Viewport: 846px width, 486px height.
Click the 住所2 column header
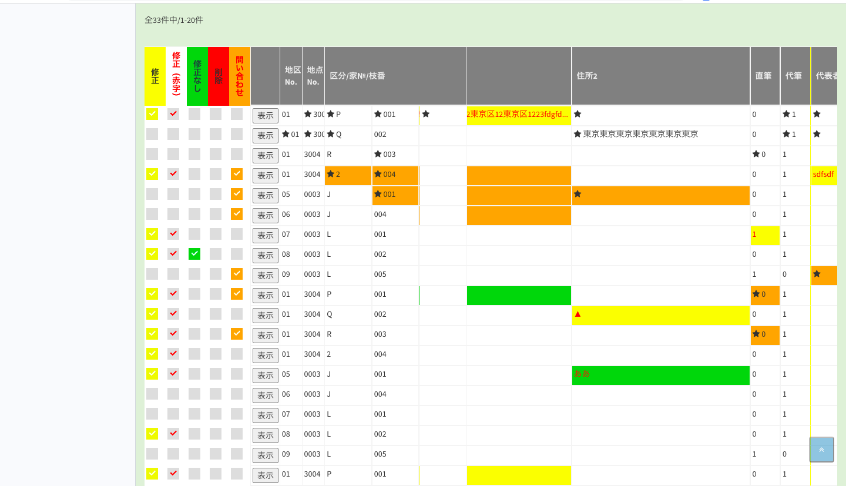pyautogui.click(x=661, y=76)
